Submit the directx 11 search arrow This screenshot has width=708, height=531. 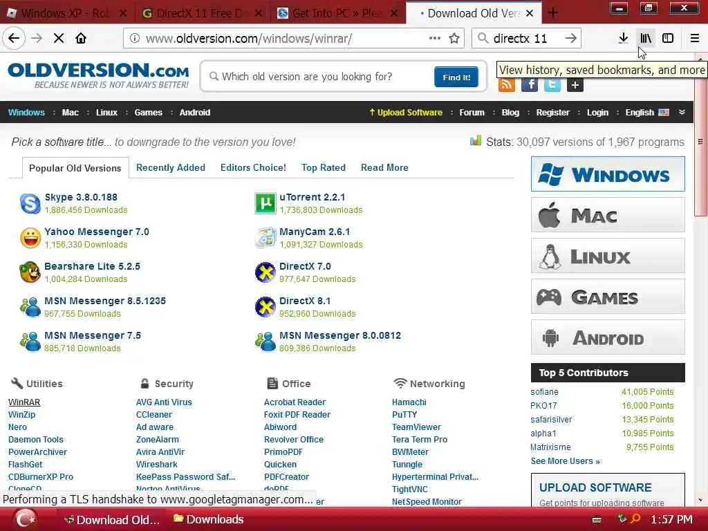coord(570,39)
